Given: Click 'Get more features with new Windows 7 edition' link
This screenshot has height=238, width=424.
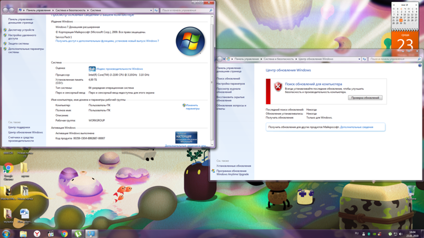Looking at the screenshot, I should tap(107, 41).
